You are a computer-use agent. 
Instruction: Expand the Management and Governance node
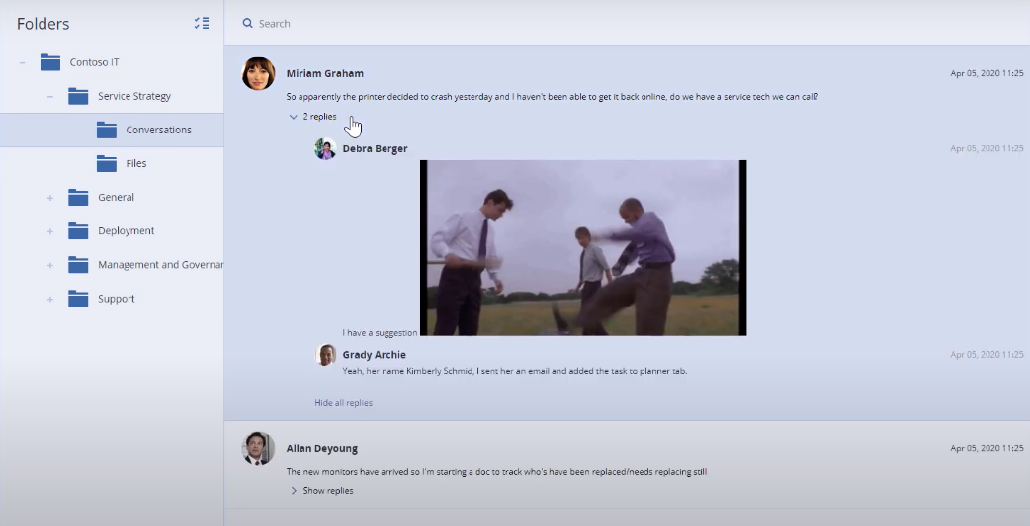[x=50, y=265]
